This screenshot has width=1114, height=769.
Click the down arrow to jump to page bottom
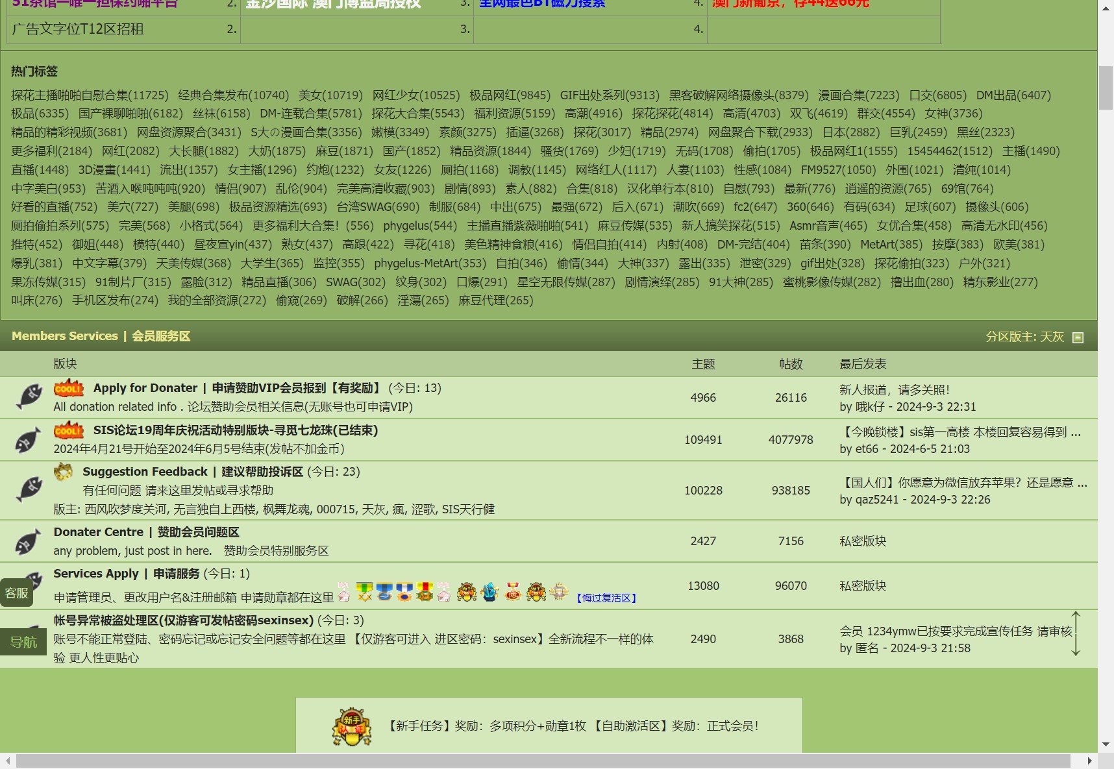1076,648
